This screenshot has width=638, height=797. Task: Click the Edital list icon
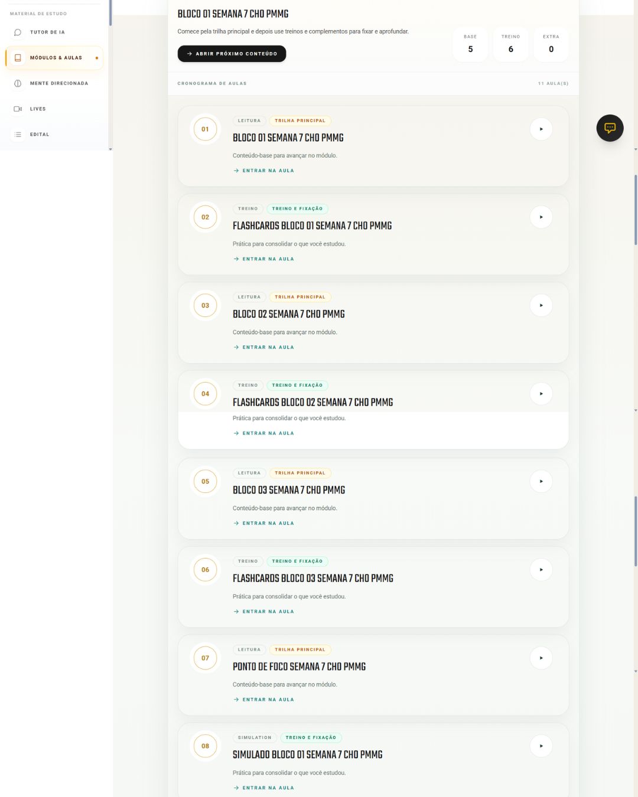coord(18,135)
